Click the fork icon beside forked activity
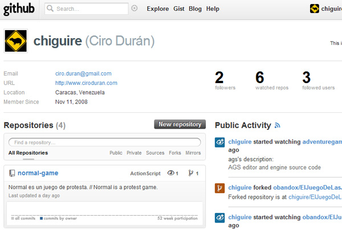Image resolution: width=342 pixels, height=230 pixels. coord(219,188)
